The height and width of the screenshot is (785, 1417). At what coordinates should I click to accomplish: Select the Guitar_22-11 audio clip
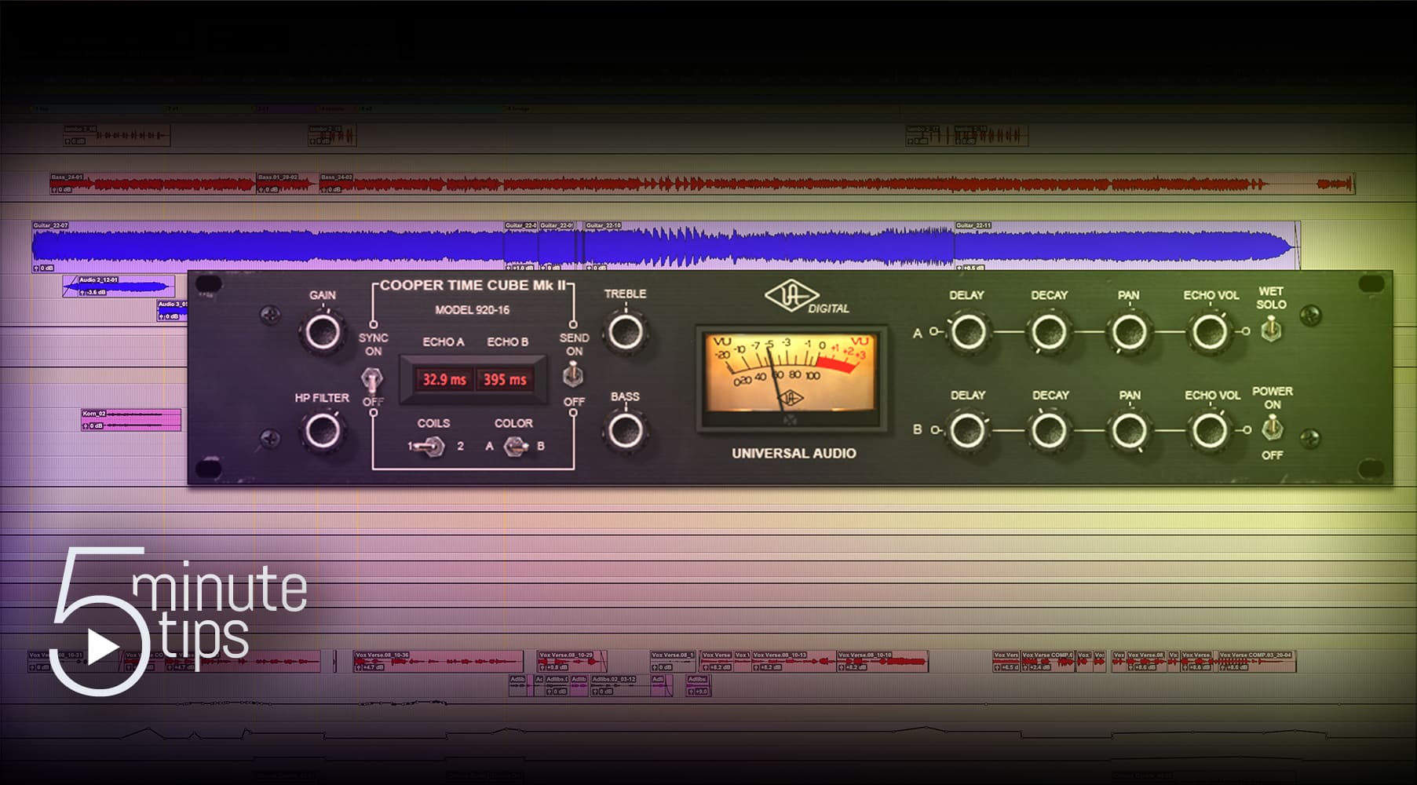tap(1127, 246)
